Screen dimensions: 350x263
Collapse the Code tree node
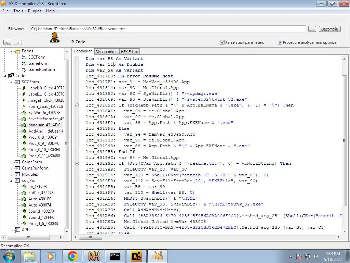click(5, 76)
